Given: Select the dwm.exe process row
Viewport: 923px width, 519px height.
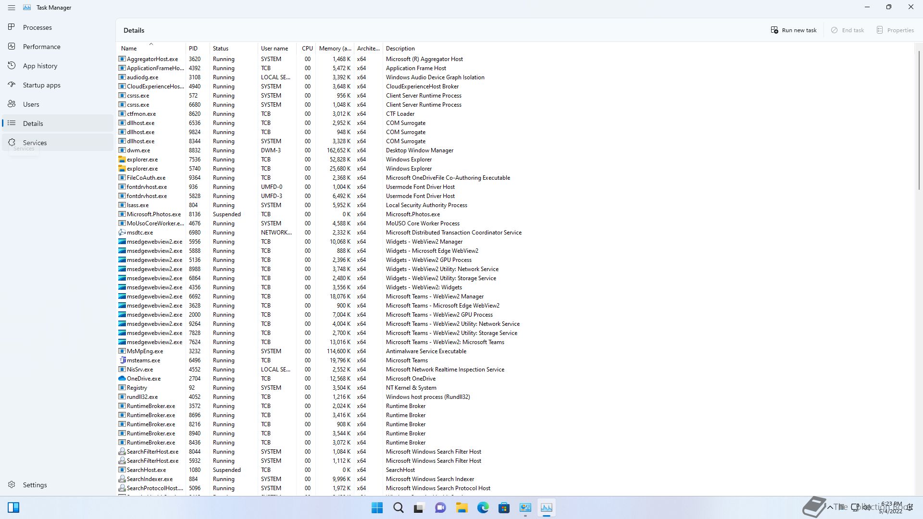Looking at the screenshot, I should (515, 150).
